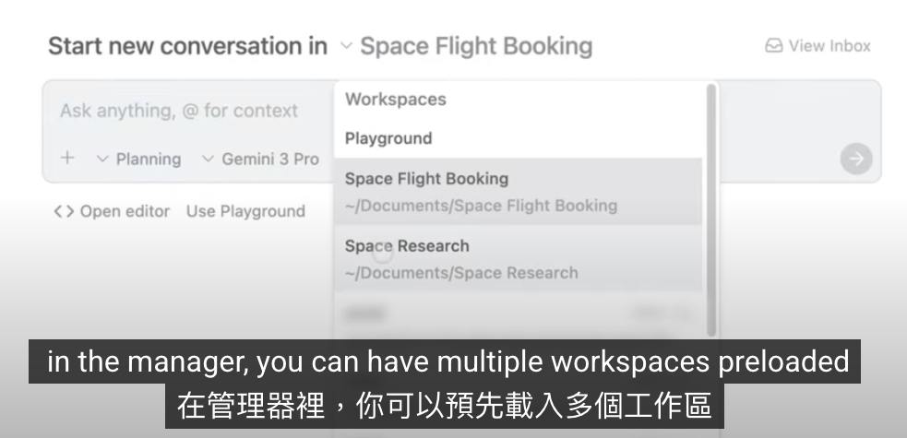Image resolution: width=907 pixels, height=438 pixels.
Task: Click the ~/Documents/Space Research path
Action: click(461, 273)
